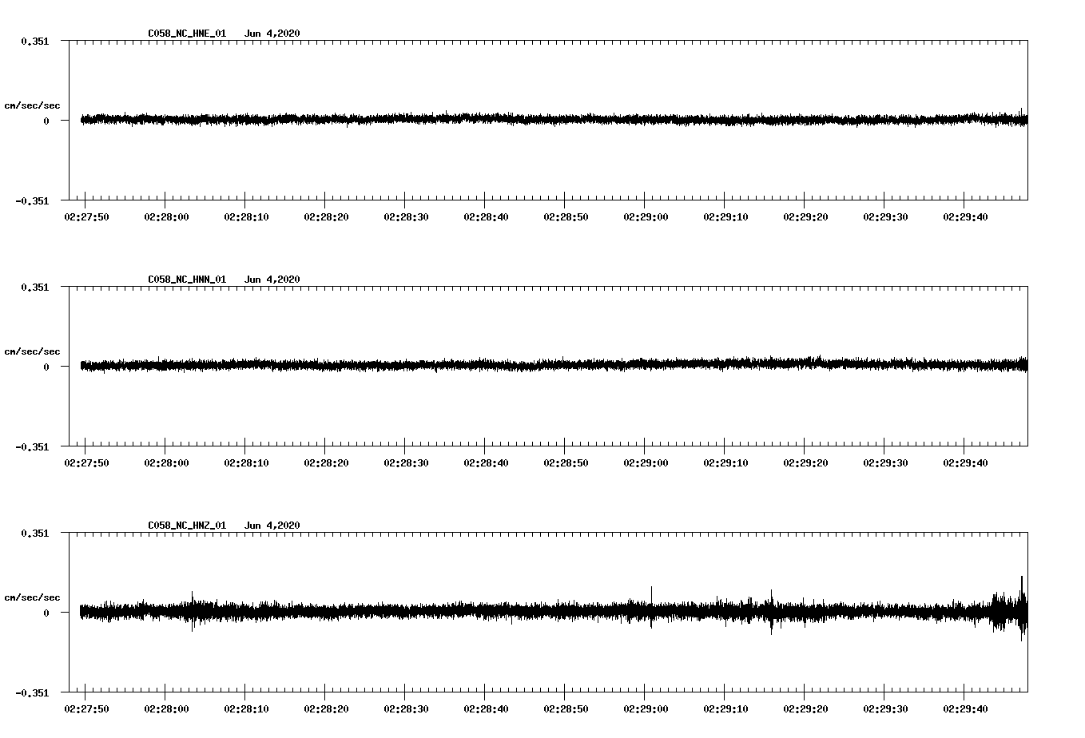Click the 02:28:30 time label under HNN plot
This screenshot has height=738, width=1085.
coord(406,463)
